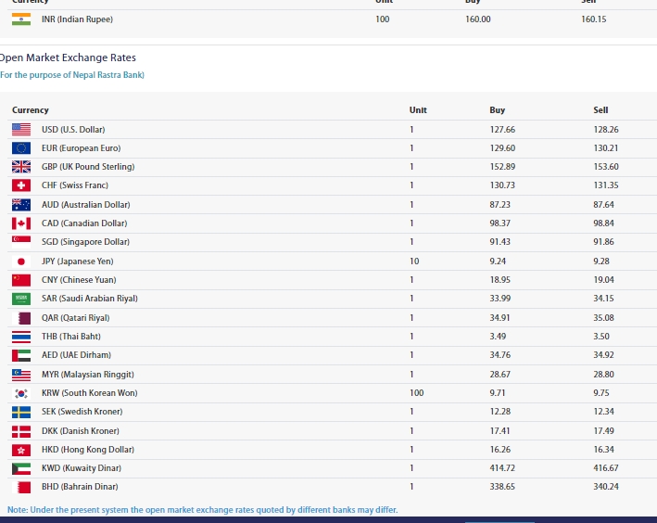The height and width of the screenshot is (523, 657).
Task: Click the BHD sell rate 340.24
Action: [605, 487]
